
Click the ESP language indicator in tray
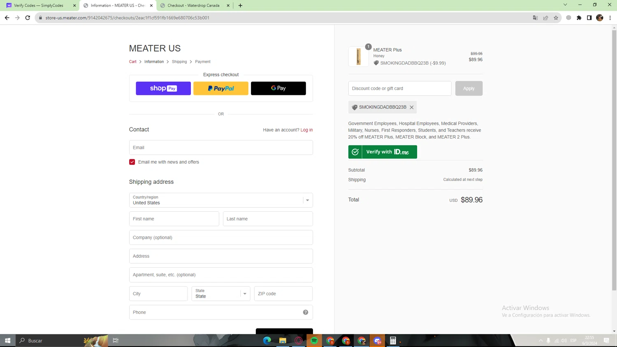pyautogui.click(x=573, y=340)
